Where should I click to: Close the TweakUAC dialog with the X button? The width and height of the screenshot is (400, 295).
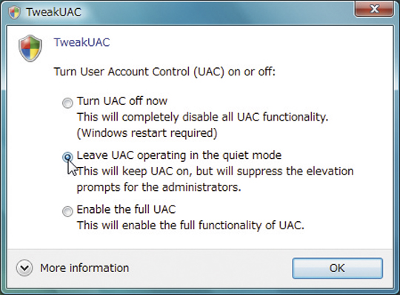[x=374, y=10]
